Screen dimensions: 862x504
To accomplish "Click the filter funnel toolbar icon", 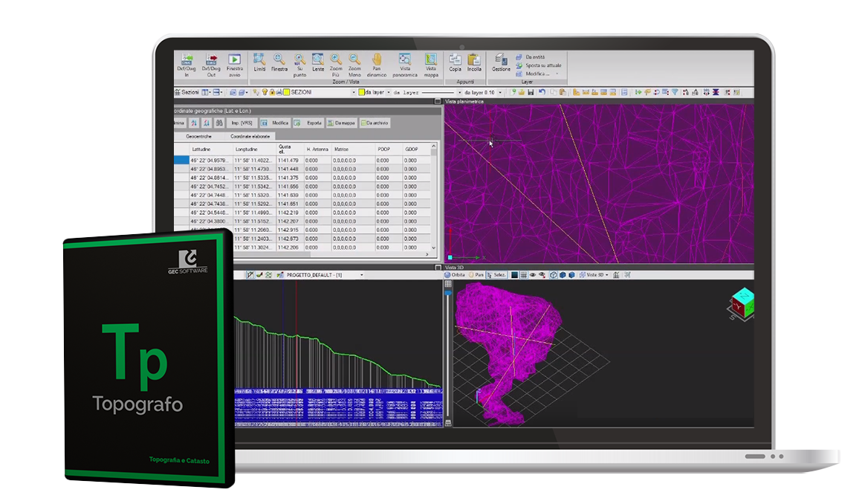I will pos(675,92).
